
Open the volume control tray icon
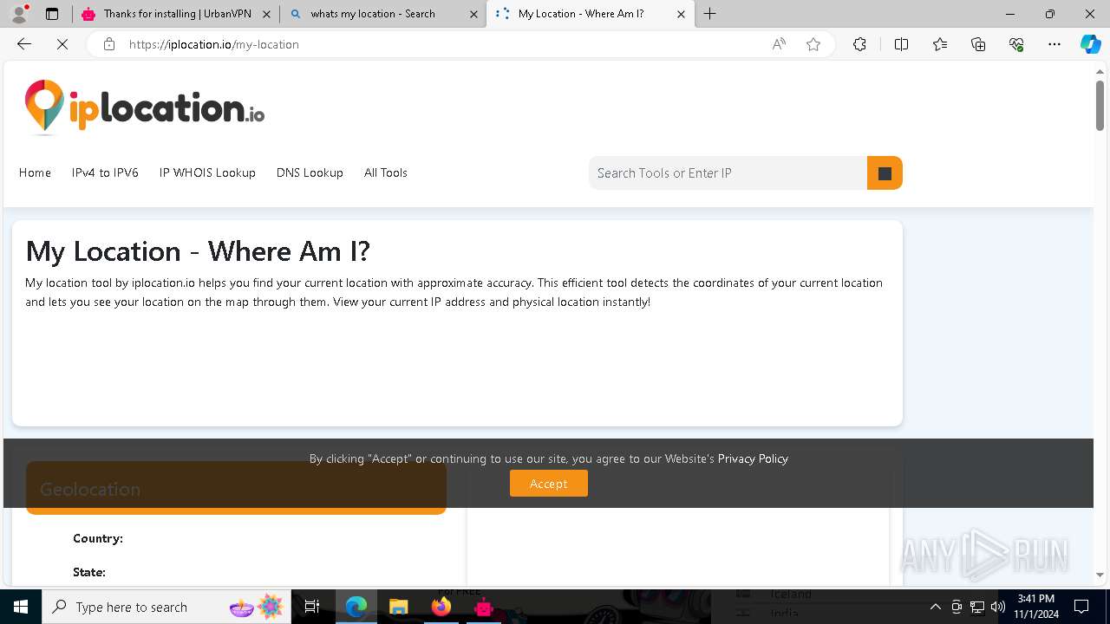tap(998, 607)
